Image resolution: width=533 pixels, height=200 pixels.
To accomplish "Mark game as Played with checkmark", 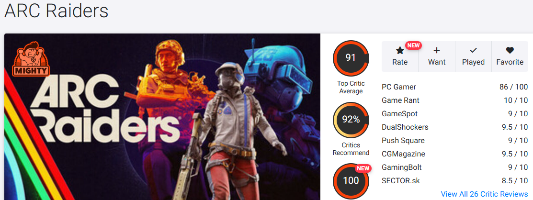I will pos(473,56).
